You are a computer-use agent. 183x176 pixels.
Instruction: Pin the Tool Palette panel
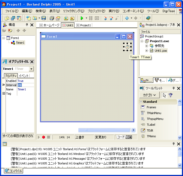coord(173,88)
